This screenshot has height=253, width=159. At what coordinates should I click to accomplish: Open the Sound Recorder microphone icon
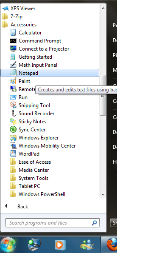tap(14, 113)
